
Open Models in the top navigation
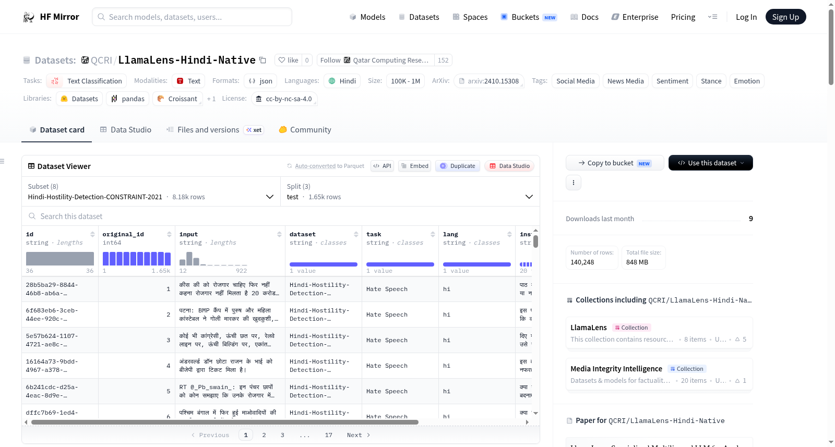[367, 17]
